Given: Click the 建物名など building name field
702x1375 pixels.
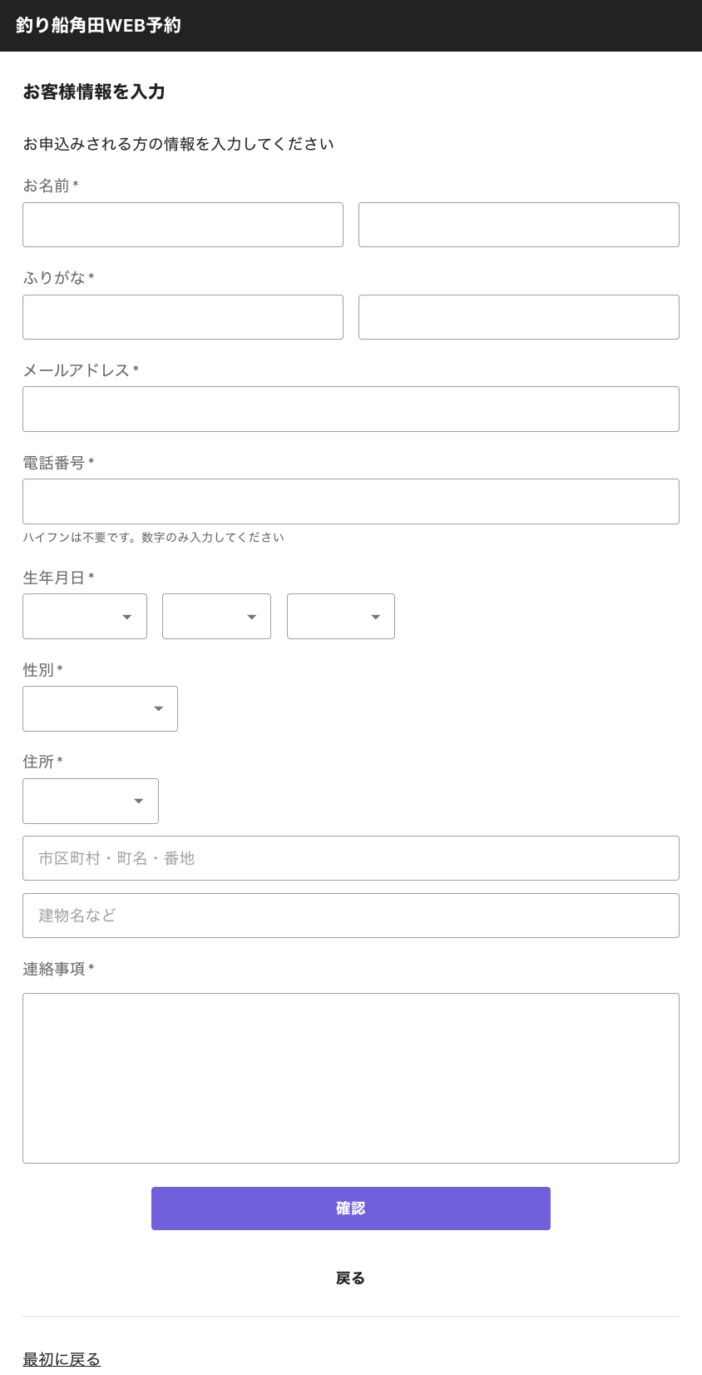Looking at the screenshot, I should 350,916.
